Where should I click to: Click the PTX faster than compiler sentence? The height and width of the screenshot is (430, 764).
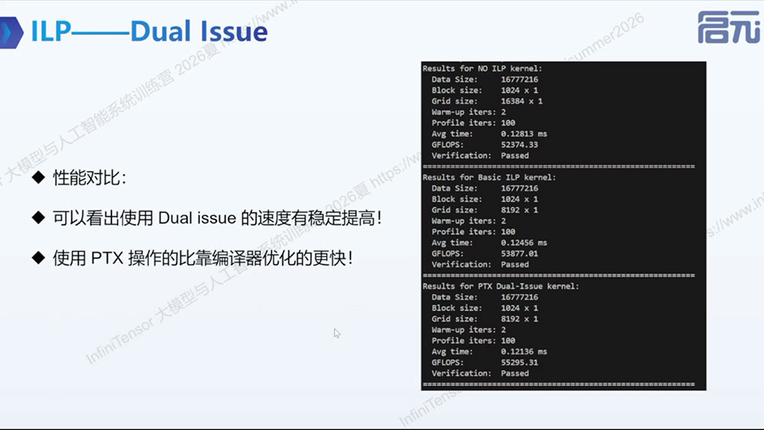(202, 257)
